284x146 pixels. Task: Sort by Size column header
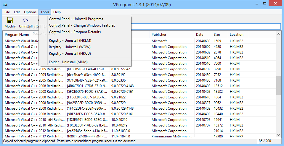[220, 35]
